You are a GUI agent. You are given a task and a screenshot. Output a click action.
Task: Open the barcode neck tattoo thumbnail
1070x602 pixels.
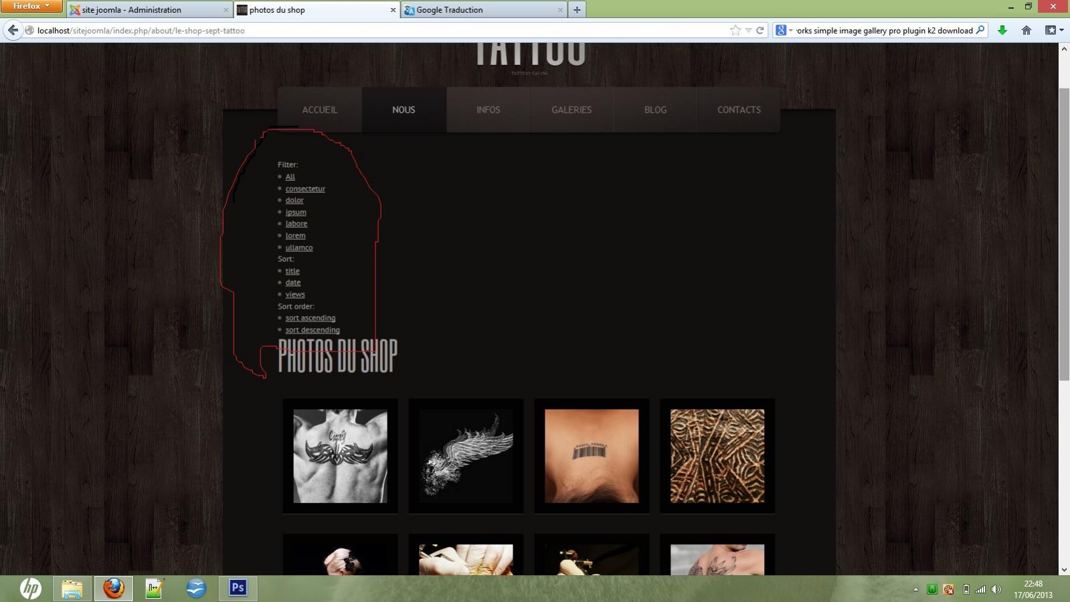click(592, 456)
